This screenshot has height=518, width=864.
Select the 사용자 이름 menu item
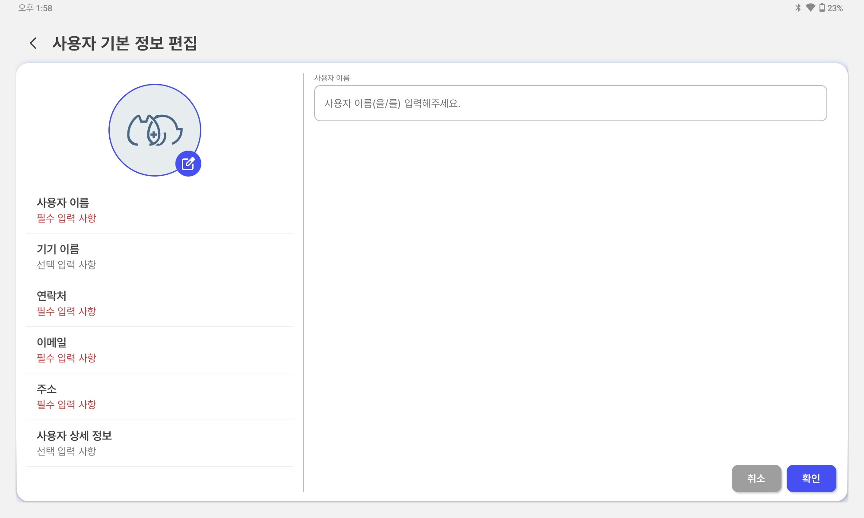coord(160,210)
